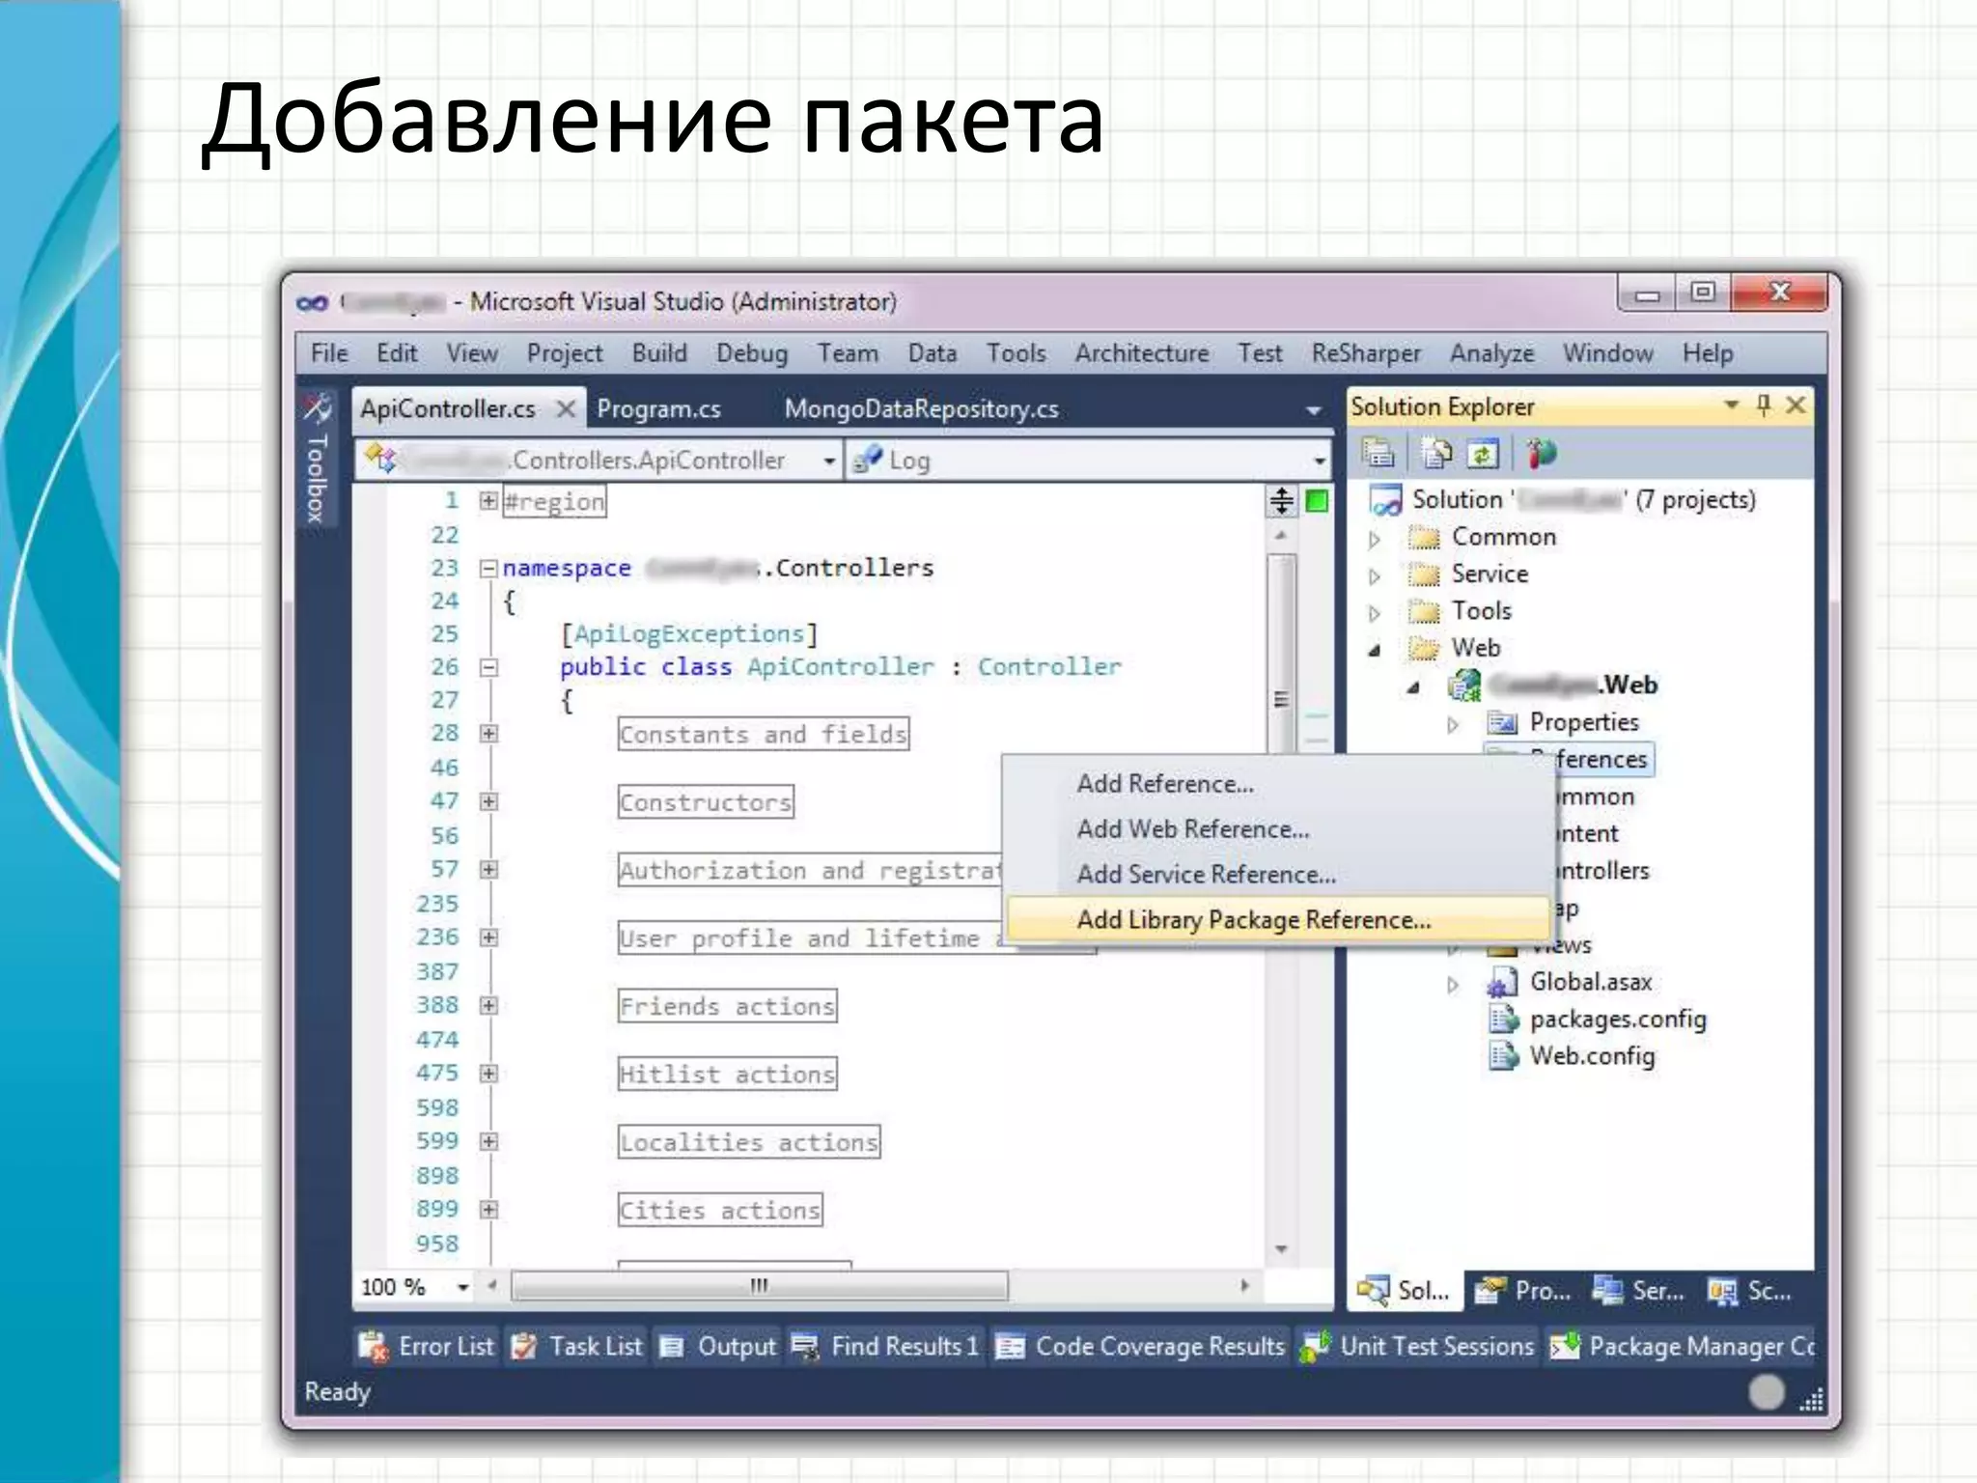Image resolution: width=1977 pixels, height=1483 pixels.
Task: Expand the Cities actions region
Action: pos(488,1209)
